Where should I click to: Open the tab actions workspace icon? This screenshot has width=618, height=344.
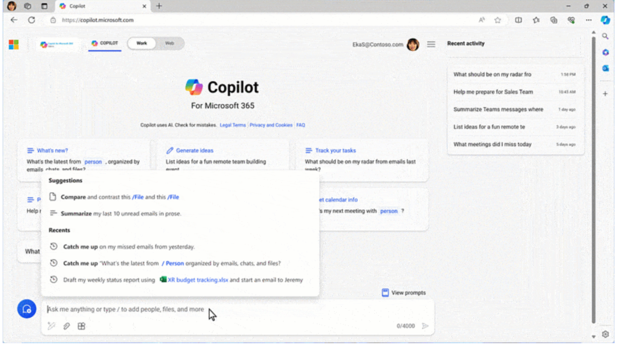(x=28, y=6)
